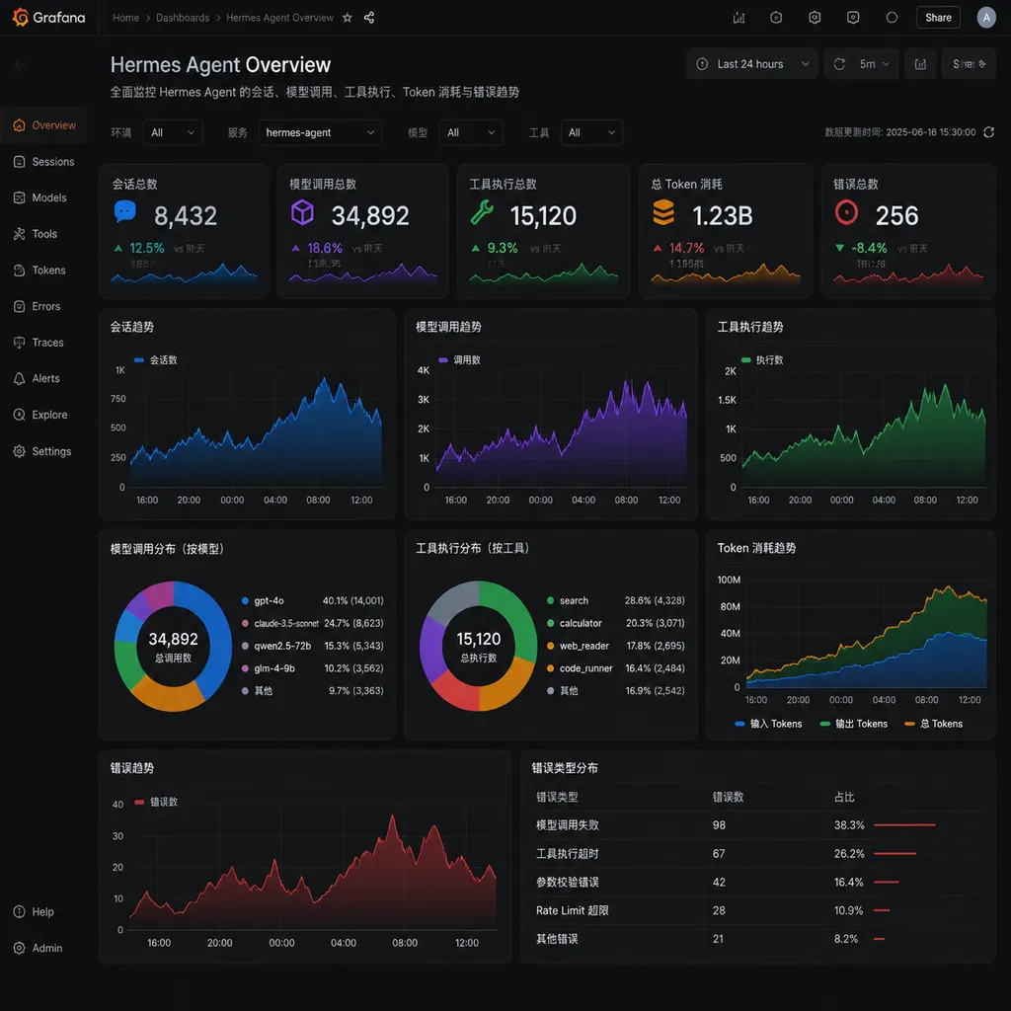The image size is (1011, 1011).
Task: Click the search legend color dot
Action: tap(550, 600)
